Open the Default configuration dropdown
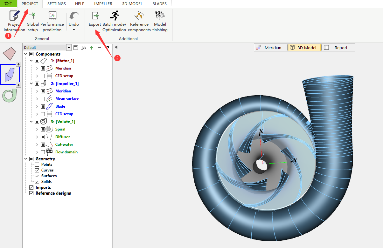 click(69, 48)
